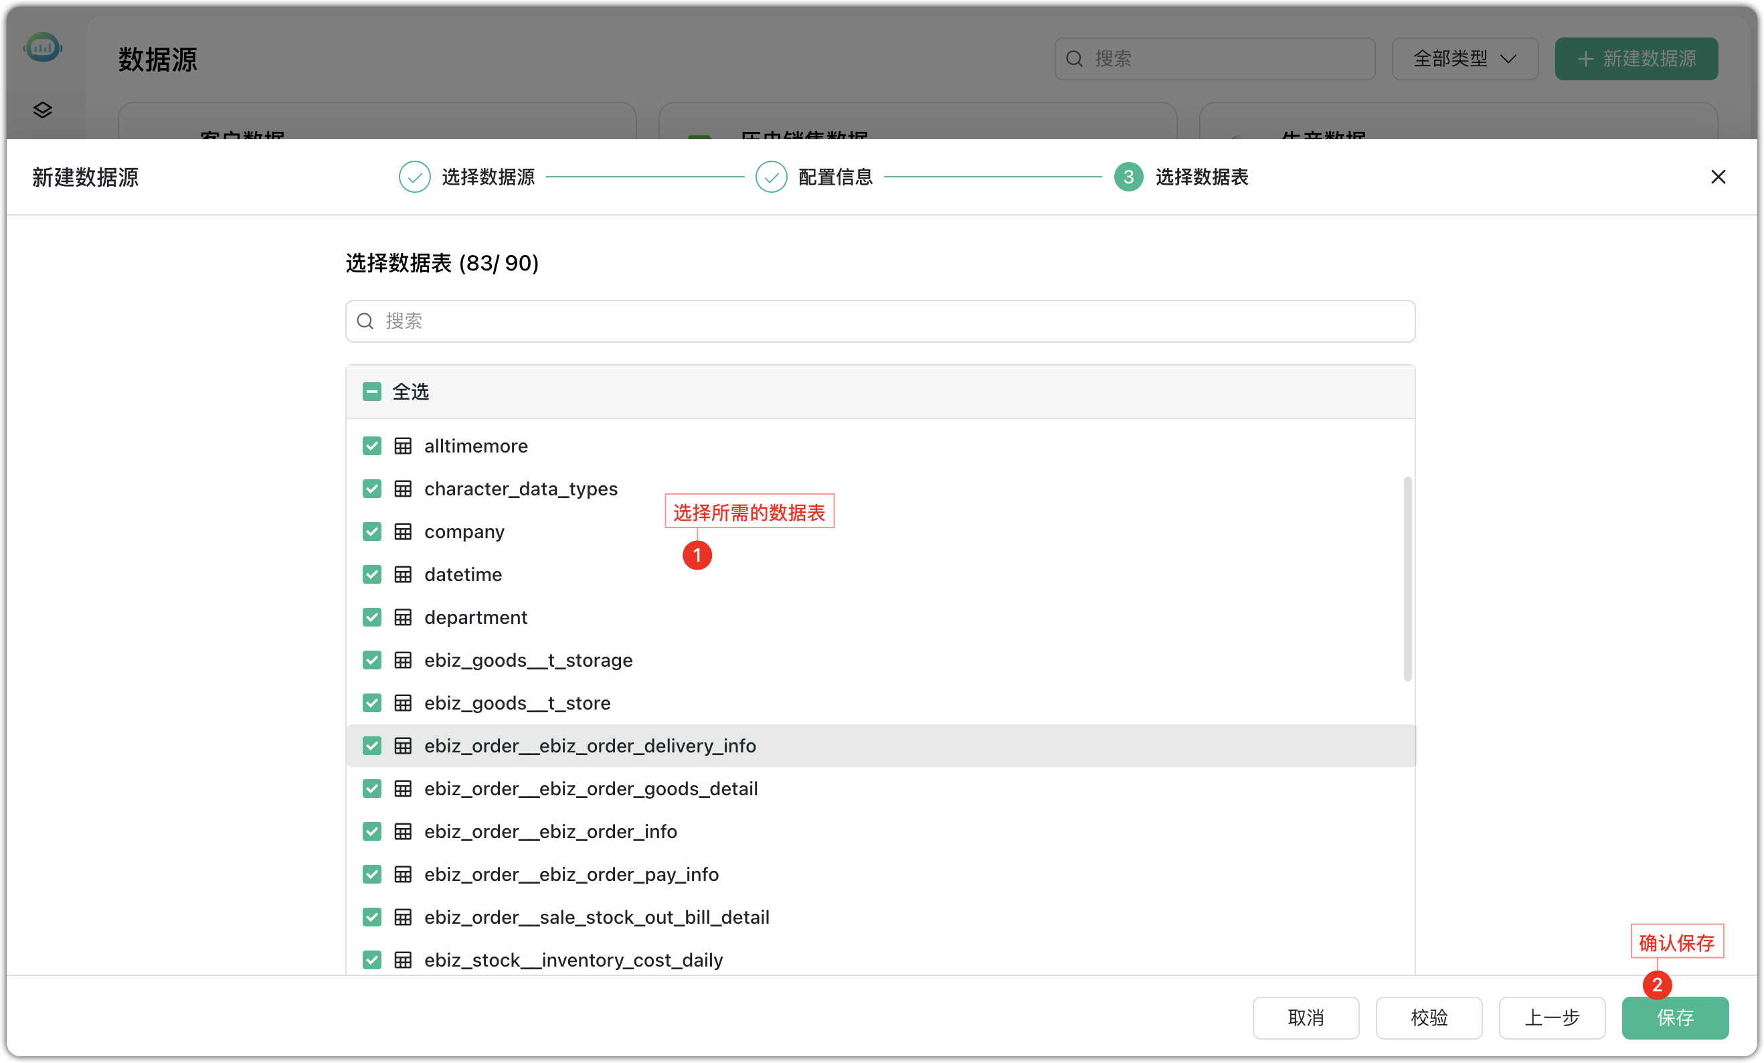Uncheck the character_data_types checkbox

(x=371, y=488)
